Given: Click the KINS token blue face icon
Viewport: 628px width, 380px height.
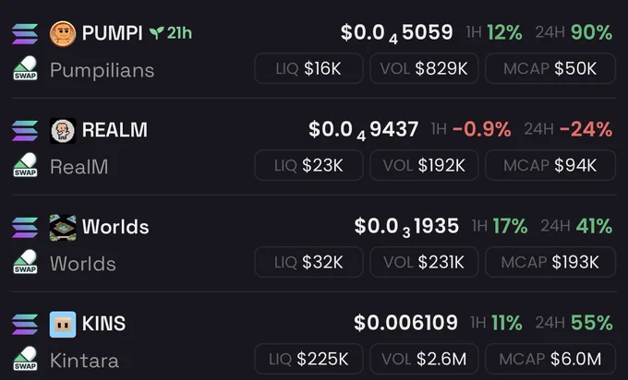Looking at the screenshot, I should (63, 325).
